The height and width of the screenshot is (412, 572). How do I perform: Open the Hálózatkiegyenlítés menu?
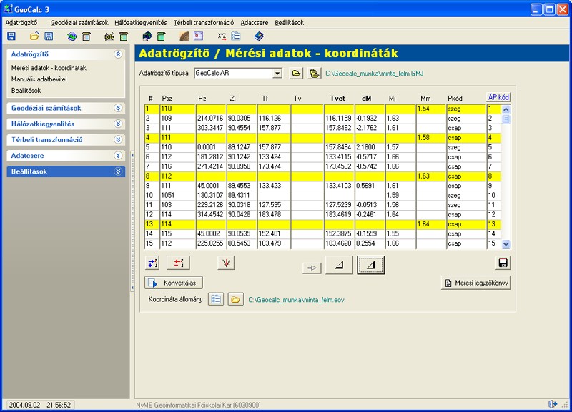pos(140,23)
